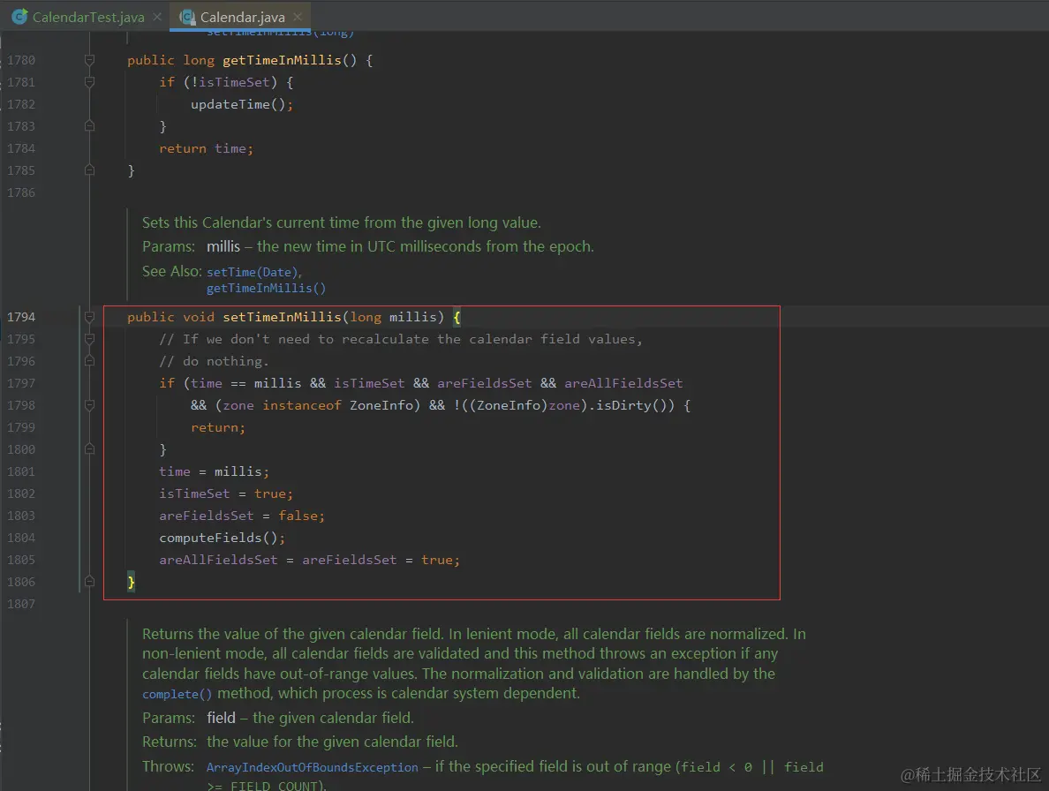Open the setTime(Date) See Also link

(253, 272)
